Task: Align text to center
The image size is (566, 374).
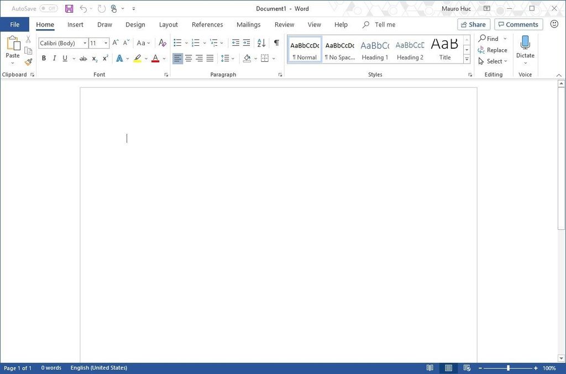Action: tap(188, 58)
